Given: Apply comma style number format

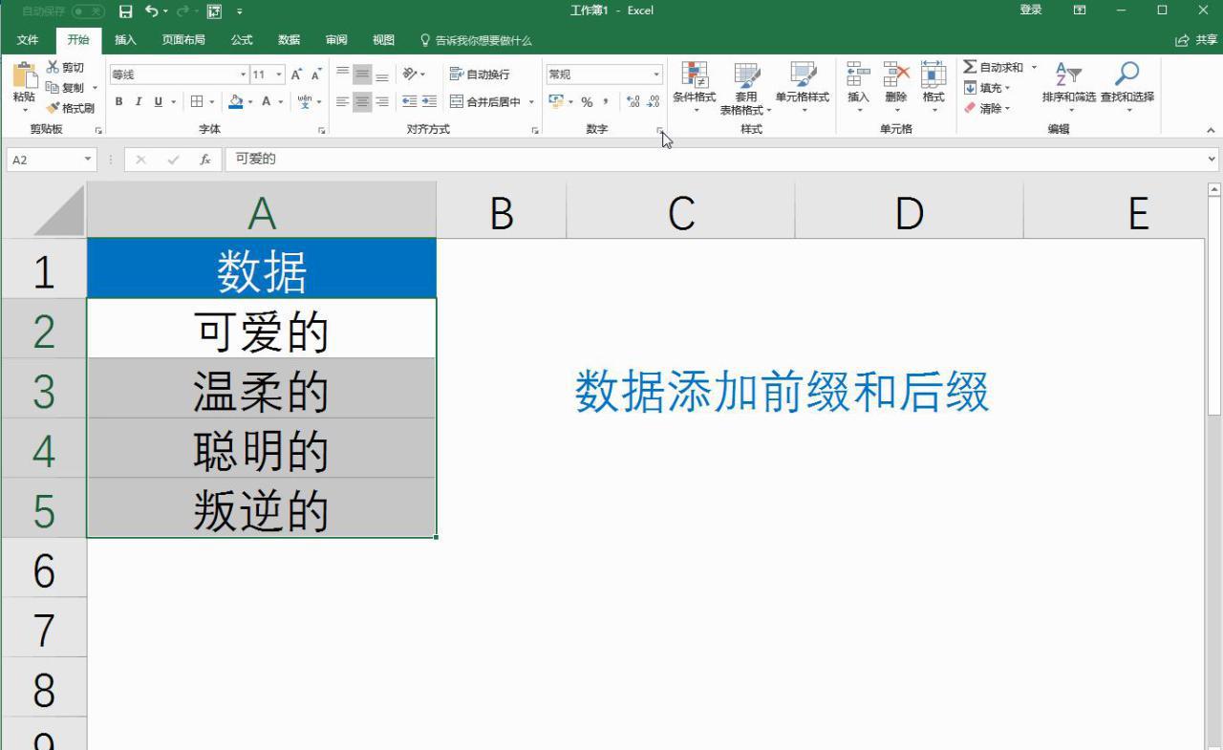Looking at the screenshot, I should [x=606, y=101].
